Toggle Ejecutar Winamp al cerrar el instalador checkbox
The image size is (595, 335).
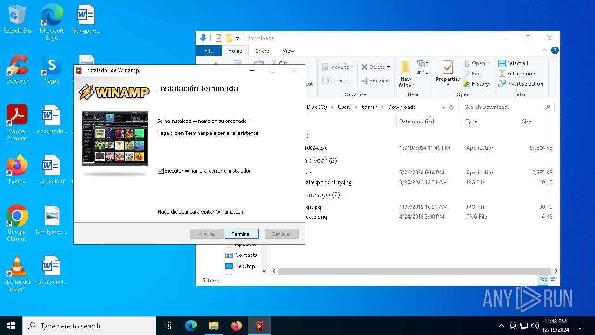click(161, 171)
